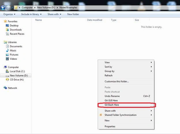Click the Pictures library icon
The width and height of the screenshot is (180, 134).
coord(7,55)
